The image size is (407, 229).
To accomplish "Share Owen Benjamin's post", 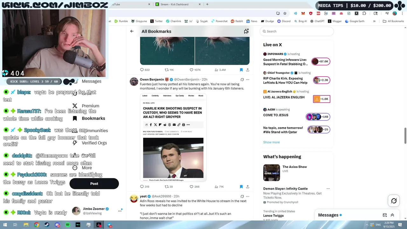I will point(247,187).
